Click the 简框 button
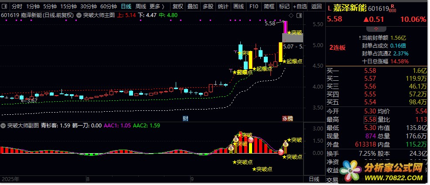The image size is (430, 185). pyautogui.click(x=269, y=6)
